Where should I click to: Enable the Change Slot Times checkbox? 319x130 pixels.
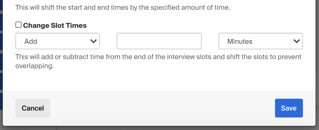pyautogui.click(x=18, y=25)
